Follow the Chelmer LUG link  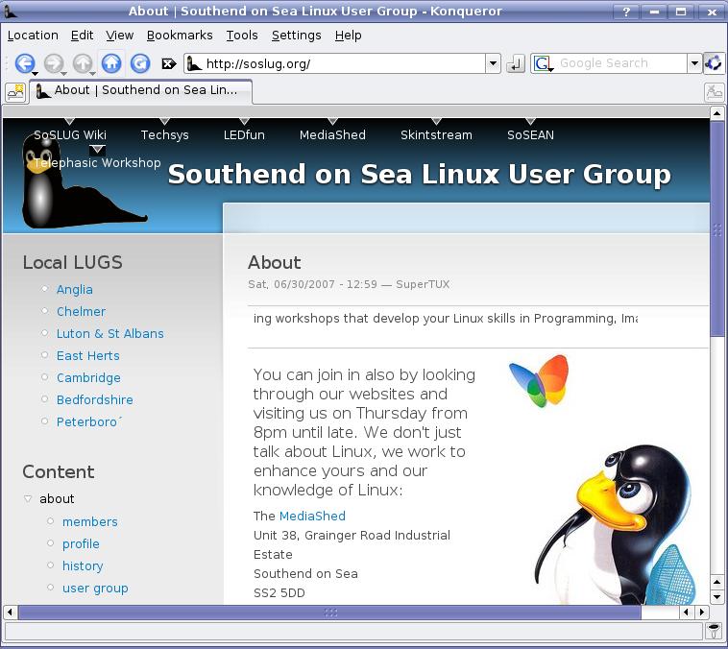click(82, 311)
